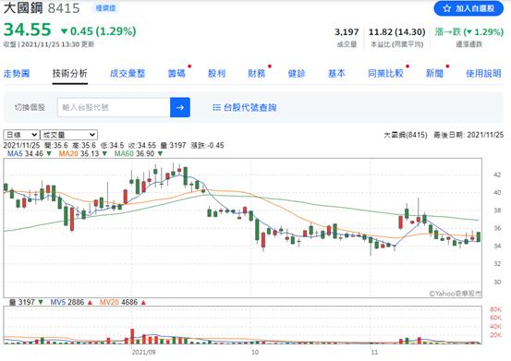Click the 11 month axis label

[x=374, y=352]
